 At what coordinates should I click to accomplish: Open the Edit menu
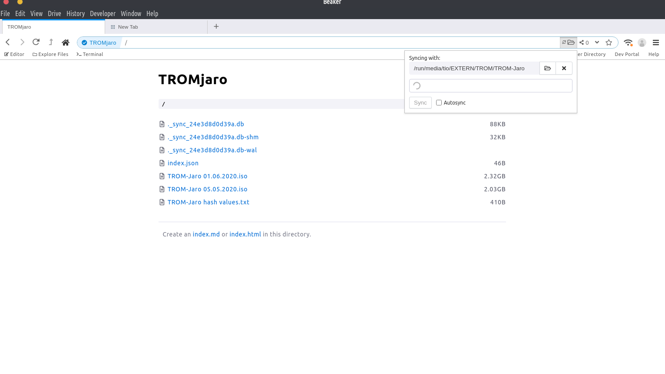click(20, 13)
